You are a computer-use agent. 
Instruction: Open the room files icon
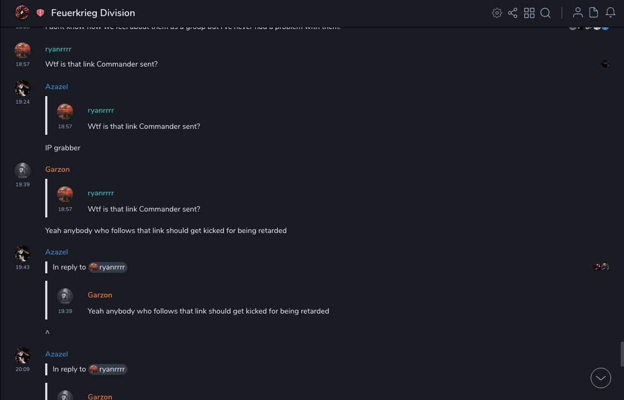(594, 13)
